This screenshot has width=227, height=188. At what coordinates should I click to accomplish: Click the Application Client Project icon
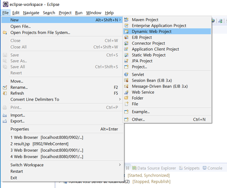pyautogui.click(x=126, y=49)
